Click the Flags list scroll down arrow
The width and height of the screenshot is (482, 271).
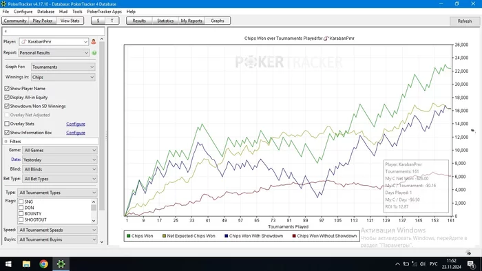[x=94, y=221]
